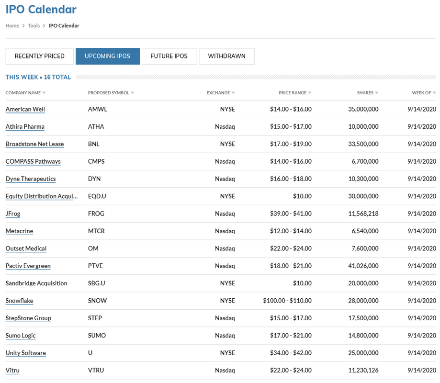Screen dimensions: 440x383
Task: Sort by Price Range column arrow
Action: click(x=310, y=93)
